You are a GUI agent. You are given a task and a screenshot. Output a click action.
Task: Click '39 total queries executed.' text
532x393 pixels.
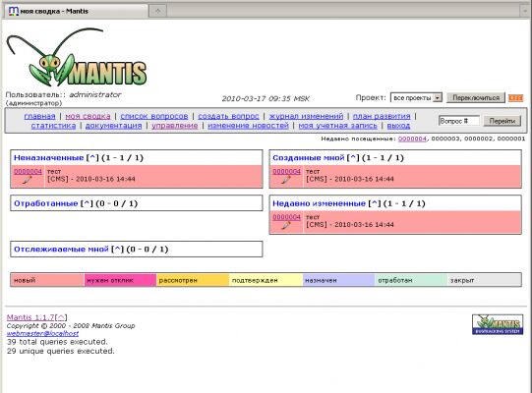pyautogui.click(x=57, y=342)
